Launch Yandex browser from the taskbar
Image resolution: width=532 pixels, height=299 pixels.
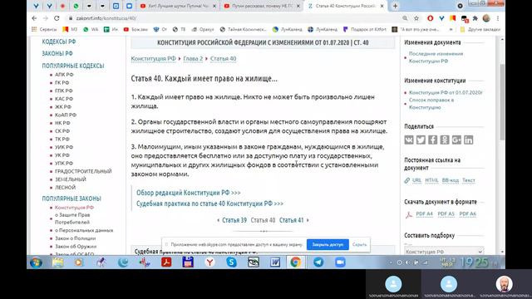tap(210, 262)
